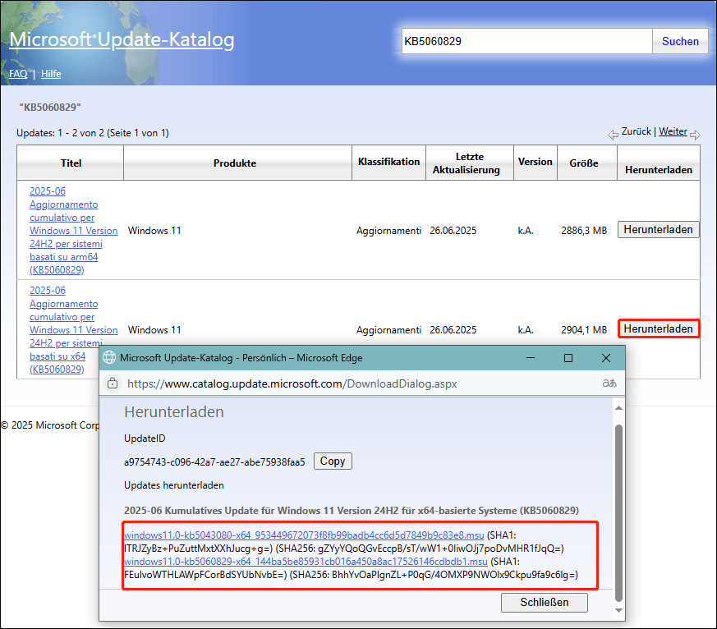Download the windows11.0-kb5043080-x64 msu file link
The height and width of the screenshot is (629, 717).
point(304,535)
